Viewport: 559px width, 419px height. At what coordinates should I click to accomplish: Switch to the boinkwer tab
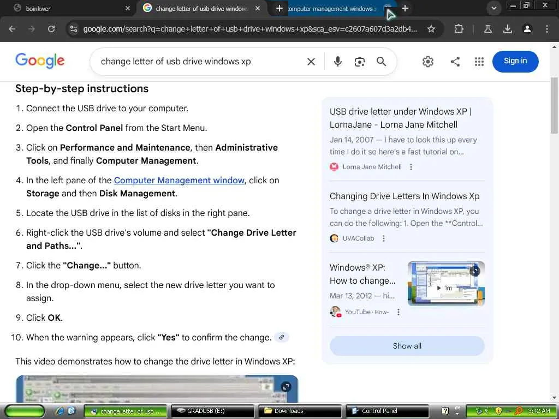(68, 8)
